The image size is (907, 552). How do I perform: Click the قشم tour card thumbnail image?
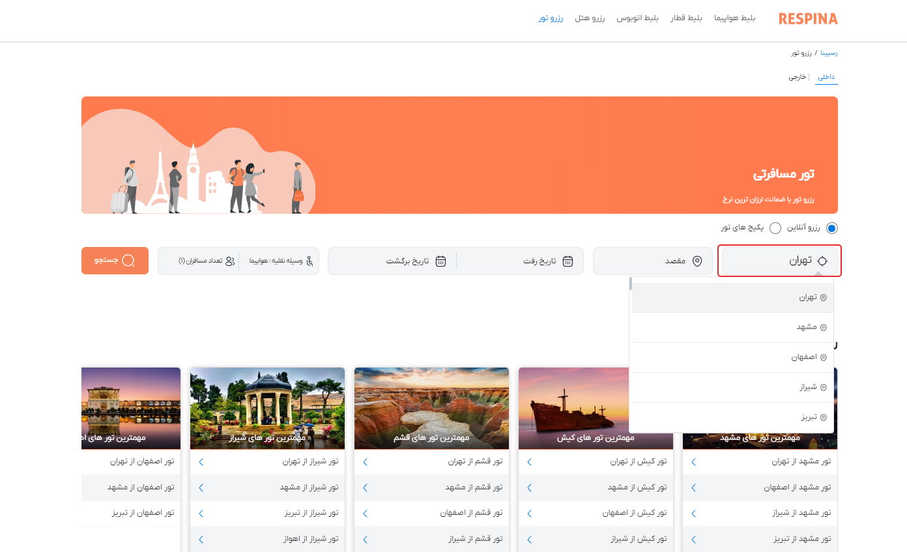pyautogui.click(x=431, y=408)
